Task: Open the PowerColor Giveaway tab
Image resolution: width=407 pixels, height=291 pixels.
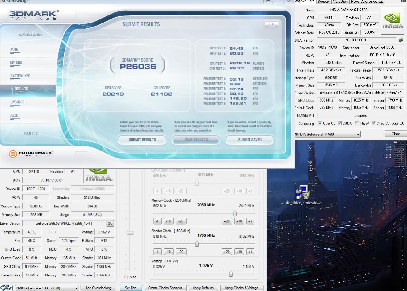Action: point(367,2)
